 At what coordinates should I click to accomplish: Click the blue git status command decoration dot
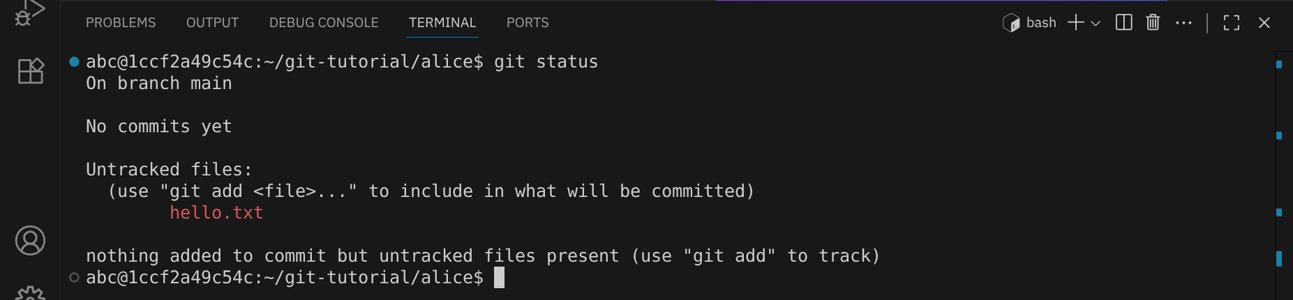(x=74, y=62)
